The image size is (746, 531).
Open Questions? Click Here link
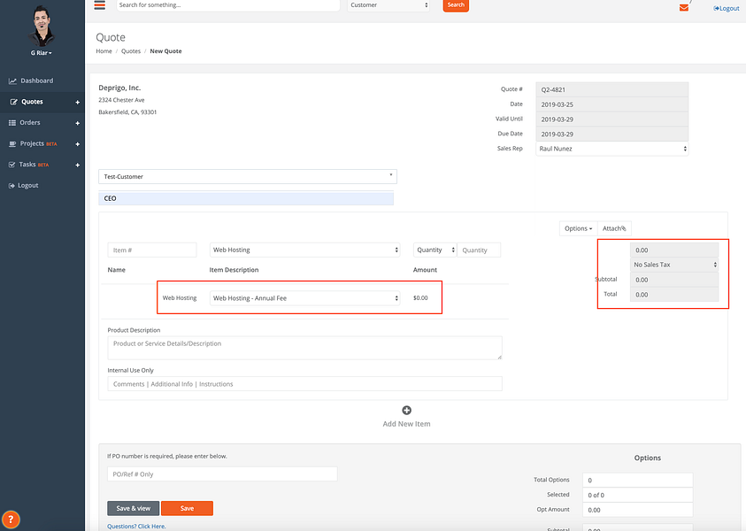pyautogui.click(x=136, y=527)
